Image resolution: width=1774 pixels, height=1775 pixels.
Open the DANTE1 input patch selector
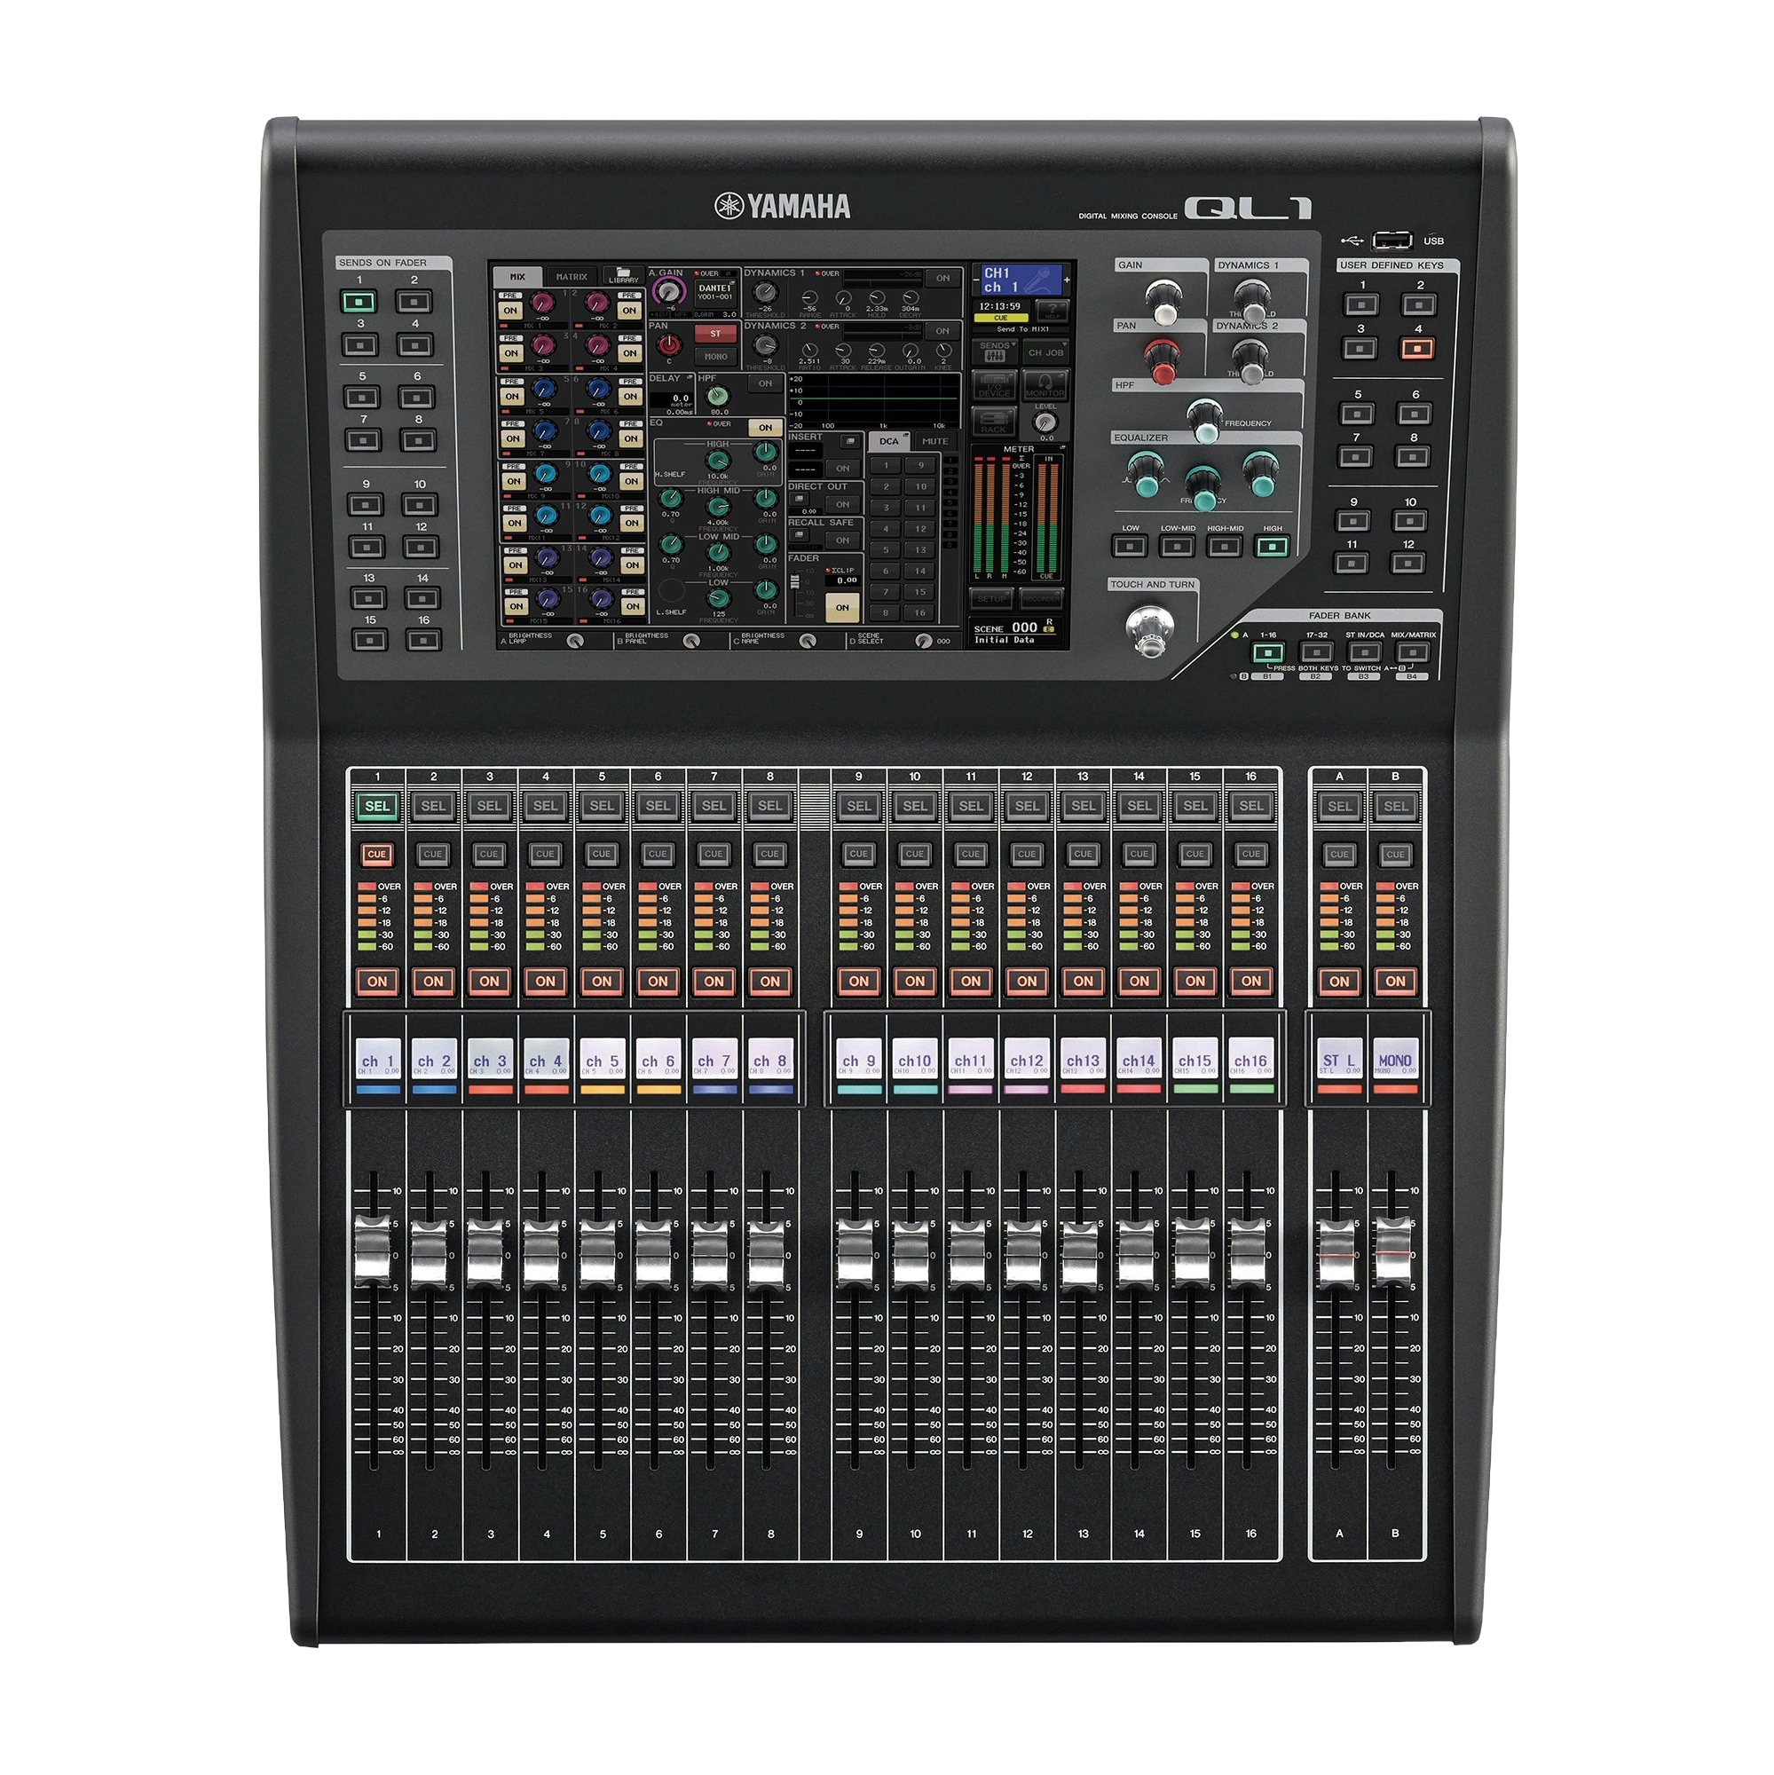(x=715, y=292)
